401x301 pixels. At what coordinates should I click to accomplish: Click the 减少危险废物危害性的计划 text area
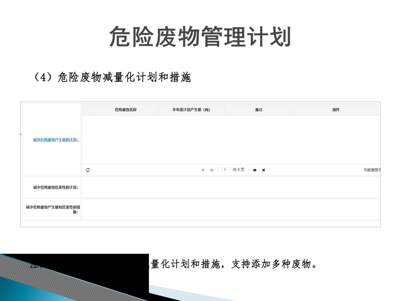click(x=231, y=187)
